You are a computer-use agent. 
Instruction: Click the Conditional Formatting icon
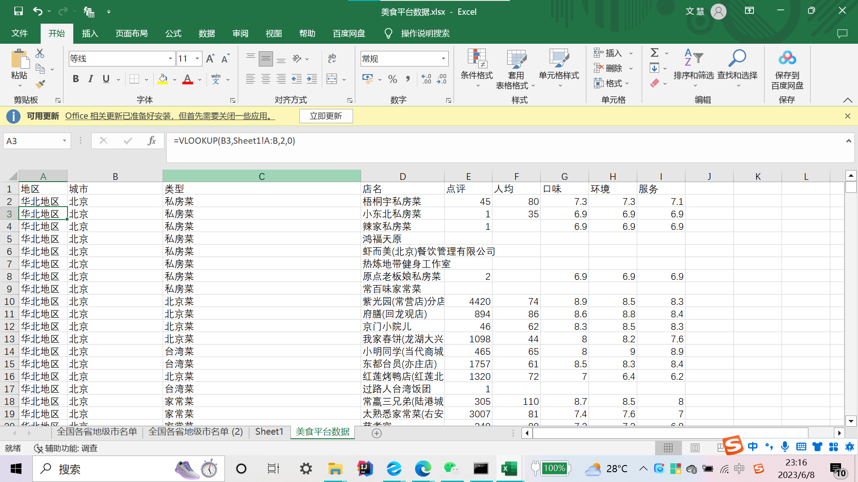pos(476,58)
